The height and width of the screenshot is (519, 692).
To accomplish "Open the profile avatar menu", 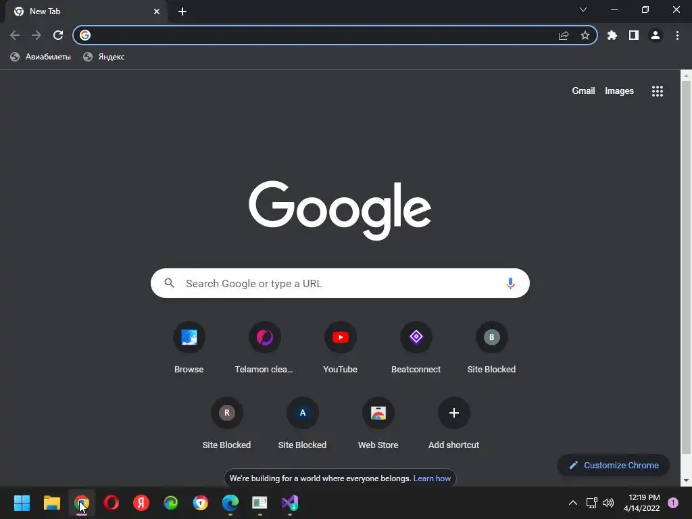I will 656,35.
